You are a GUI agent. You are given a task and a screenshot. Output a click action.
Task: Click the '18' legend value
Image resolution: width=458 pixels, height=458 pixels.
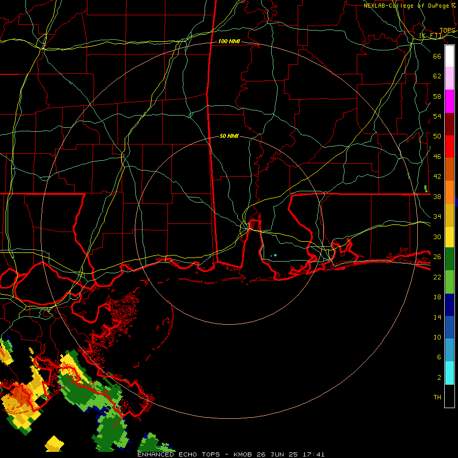437,297
